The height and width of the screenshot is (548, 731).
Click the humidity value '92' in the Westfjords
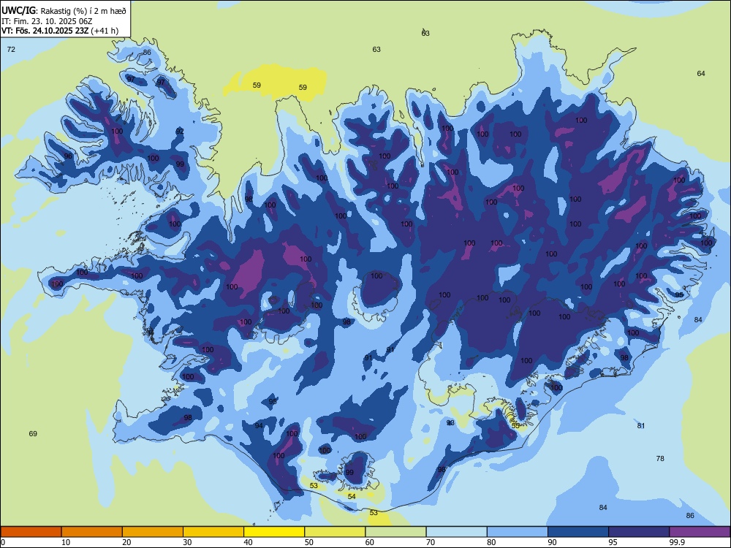pyautogui.click(x=180, y=131)
